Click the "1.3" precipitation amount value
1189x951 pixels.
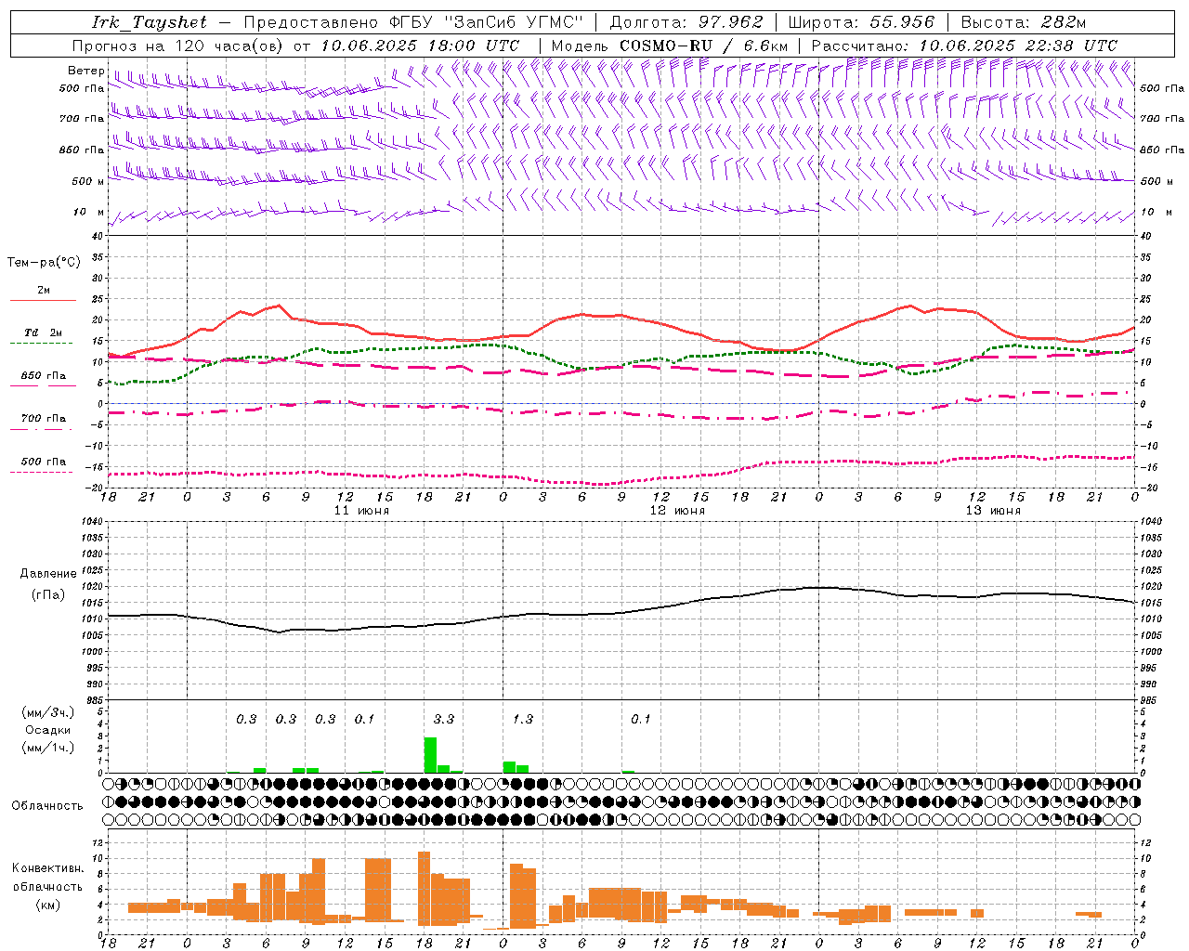(523, 719)
